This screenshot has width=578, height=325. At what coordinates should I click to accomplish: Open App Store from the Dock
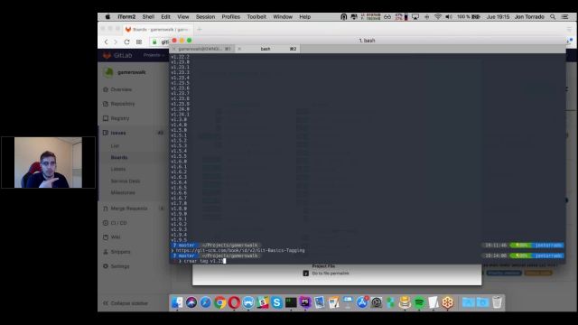362,302
